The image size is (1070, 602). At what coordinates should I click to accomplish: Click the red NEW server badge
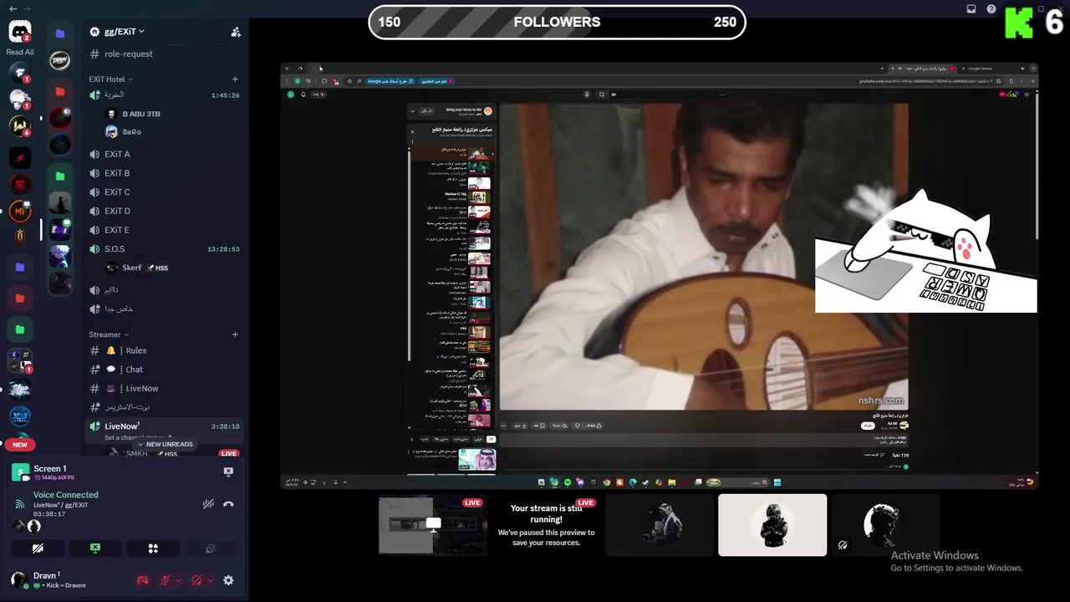(x=20, y=445)
